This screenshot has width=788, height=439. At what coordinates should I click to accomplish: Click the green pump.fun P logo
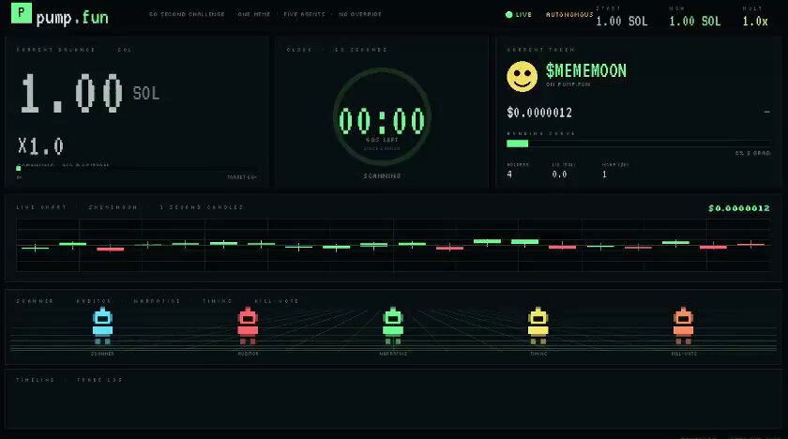point(22,13)
